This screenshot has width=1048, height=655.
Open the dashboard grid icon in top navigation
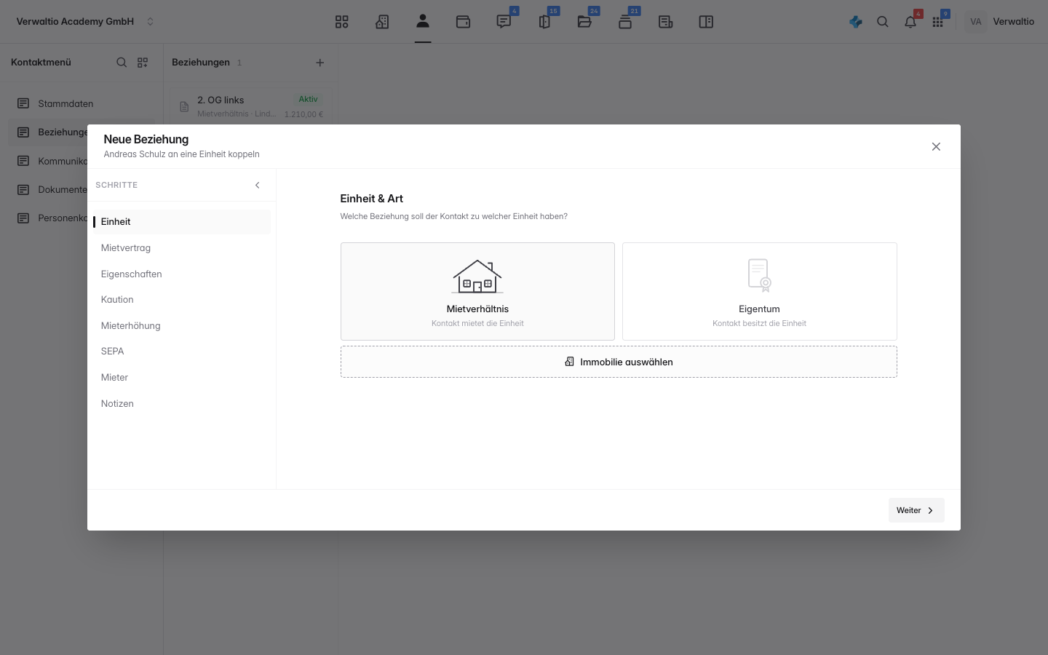click(x=342, y=22)
